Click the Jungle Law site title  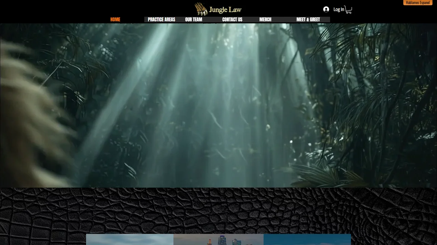[x=225, y=10]
